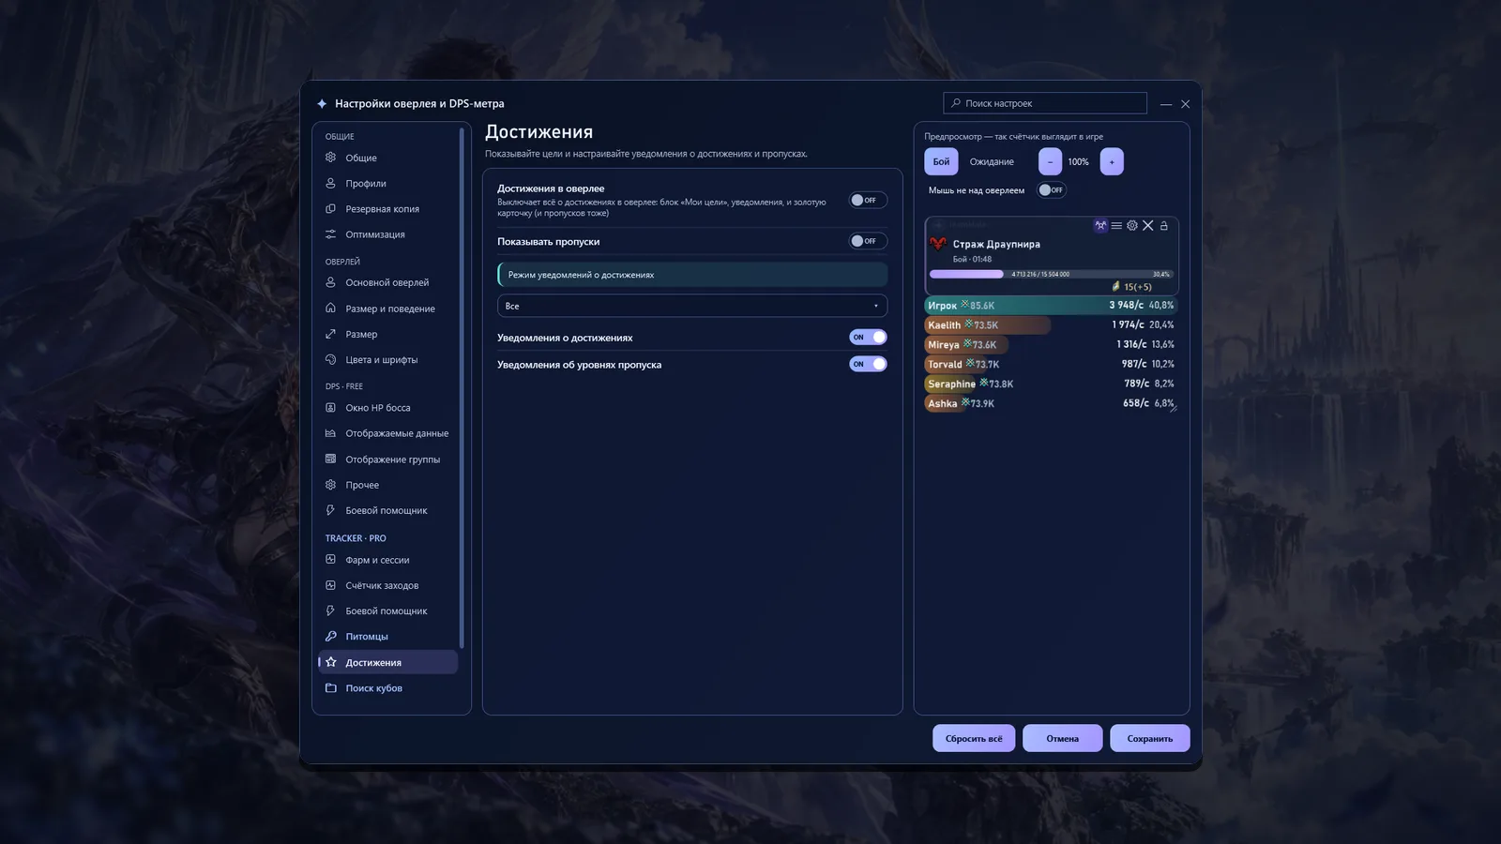Click the sparkle logo in the title bar
This screenshot has width=1501, height=844.
point(322,103)
